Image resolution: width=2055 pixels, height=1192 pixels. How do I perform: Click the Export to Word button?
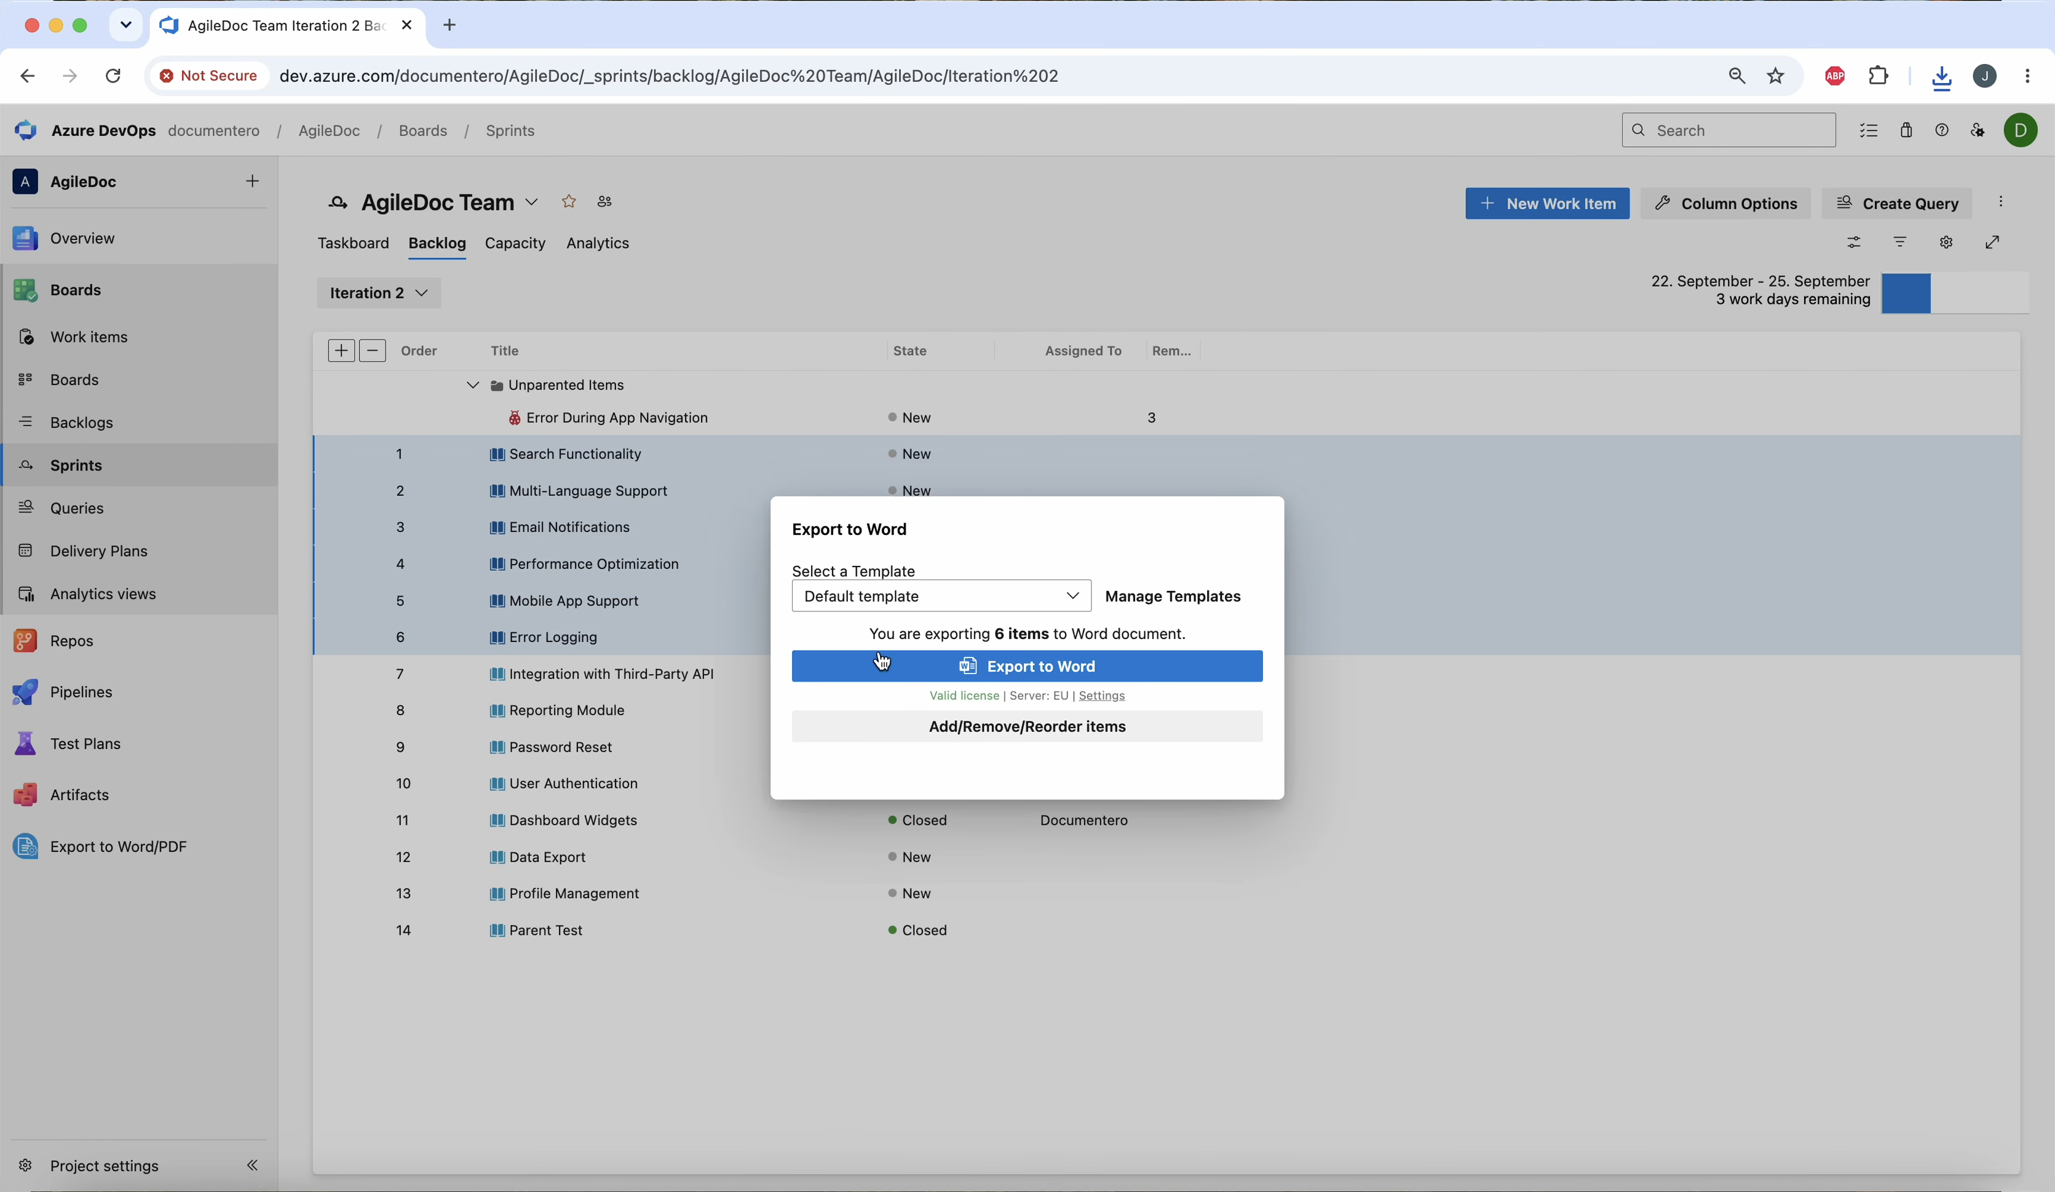(1027, 667)
